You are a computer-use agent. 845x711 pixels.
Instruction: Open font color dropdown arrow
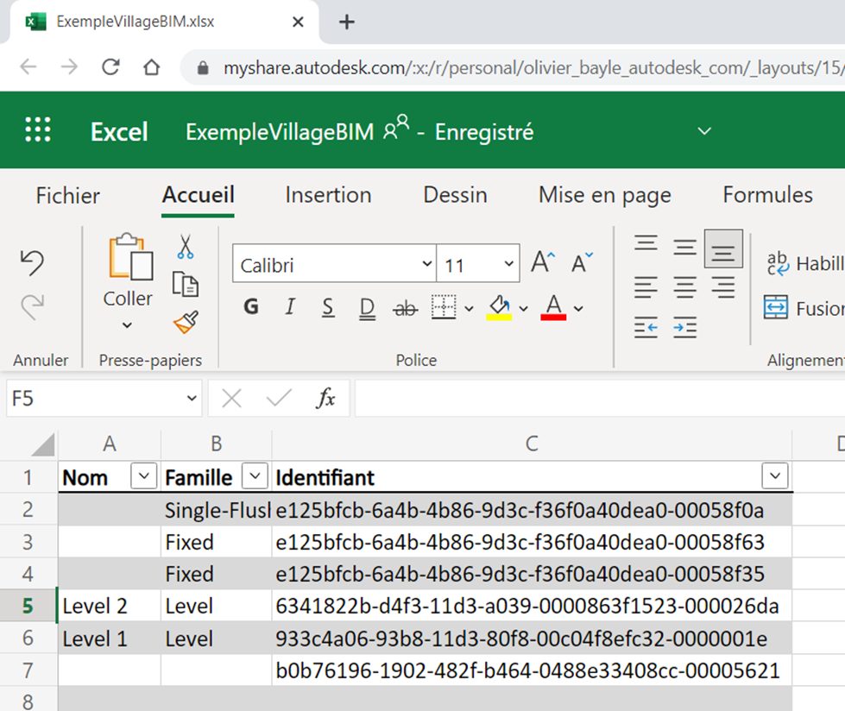(x=578, y=309)
